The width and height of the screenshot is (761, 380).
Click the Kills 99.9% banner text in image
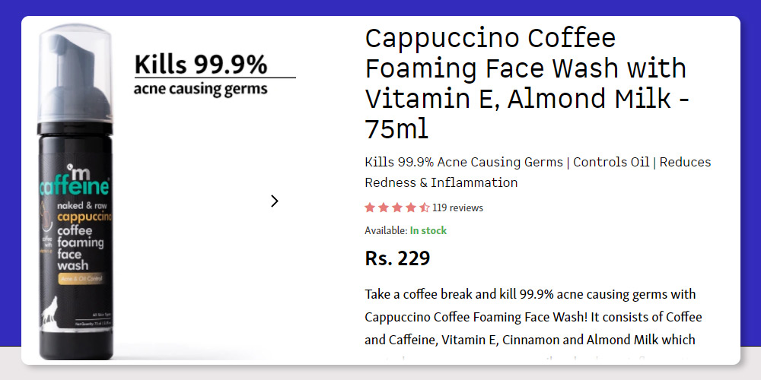(200, 65)
